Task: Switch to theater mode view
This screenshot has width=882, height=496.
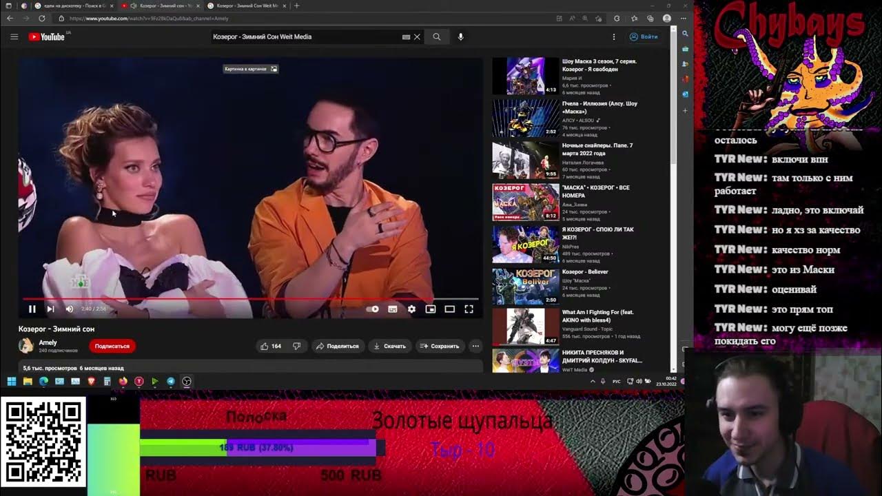Action: point(450,309)
